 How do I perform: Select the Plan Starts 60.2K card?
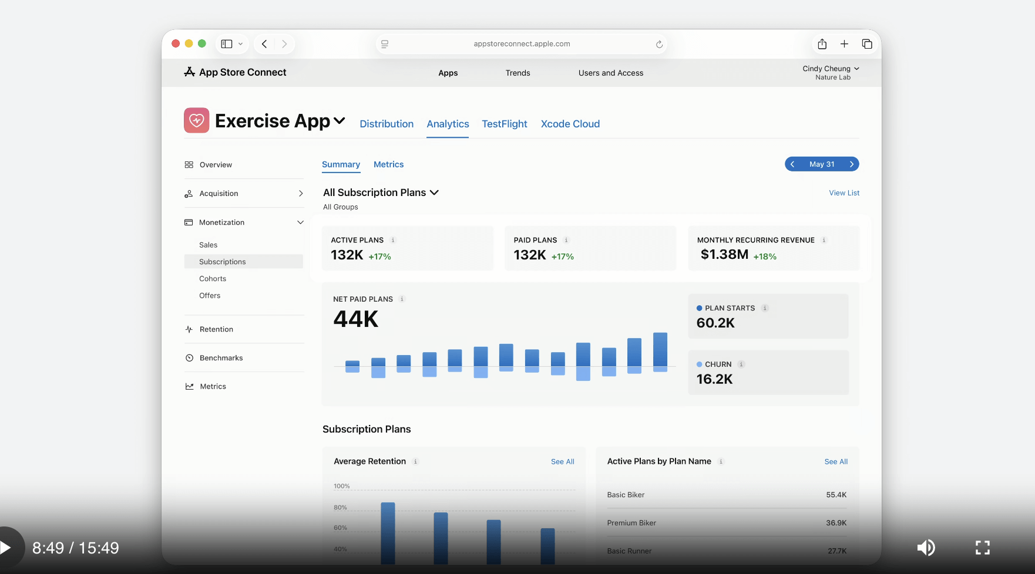pos(768,316)
